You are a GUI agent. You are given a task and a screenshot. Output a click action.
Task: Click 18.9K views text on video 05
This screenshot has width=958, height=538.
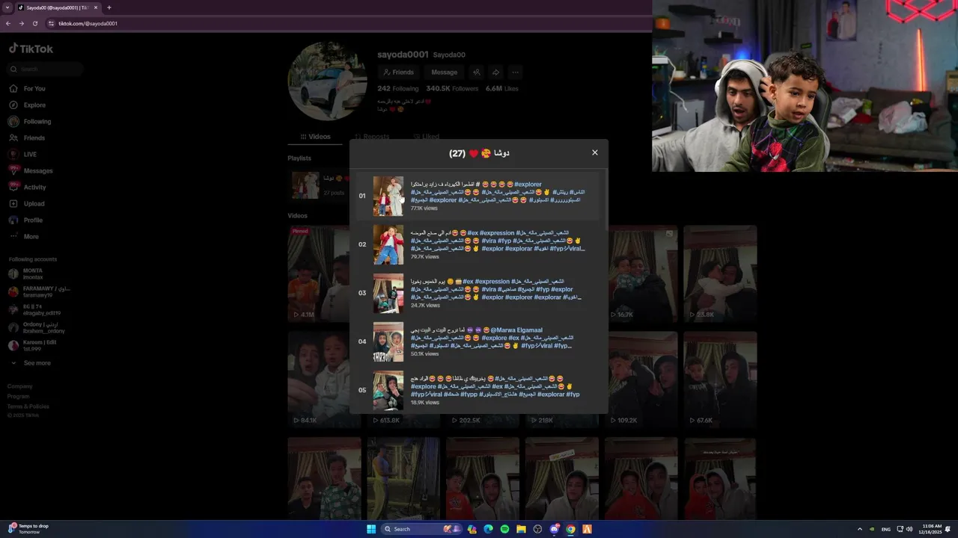click(x=424, y=402)
